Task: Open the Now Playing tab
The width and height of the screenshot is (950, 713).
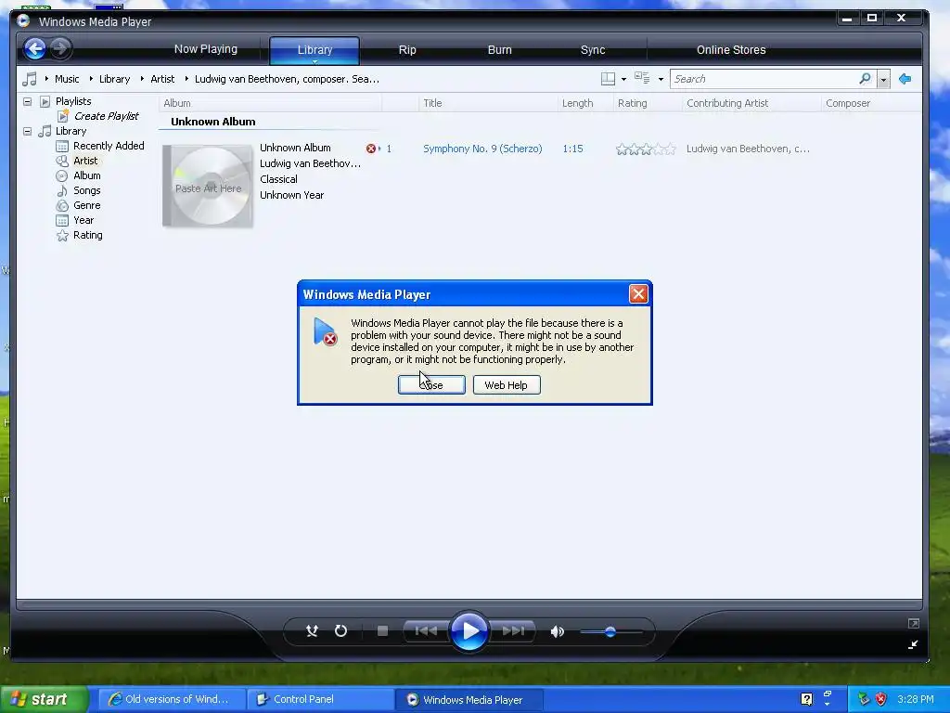Action: point(205,49)
